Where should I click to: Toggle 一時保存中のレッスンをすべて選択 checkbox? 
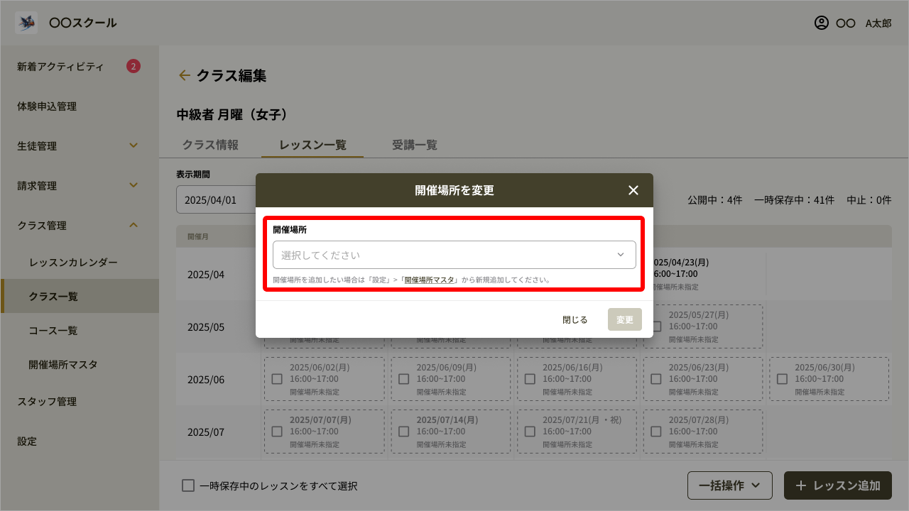[x=188, y=485]
